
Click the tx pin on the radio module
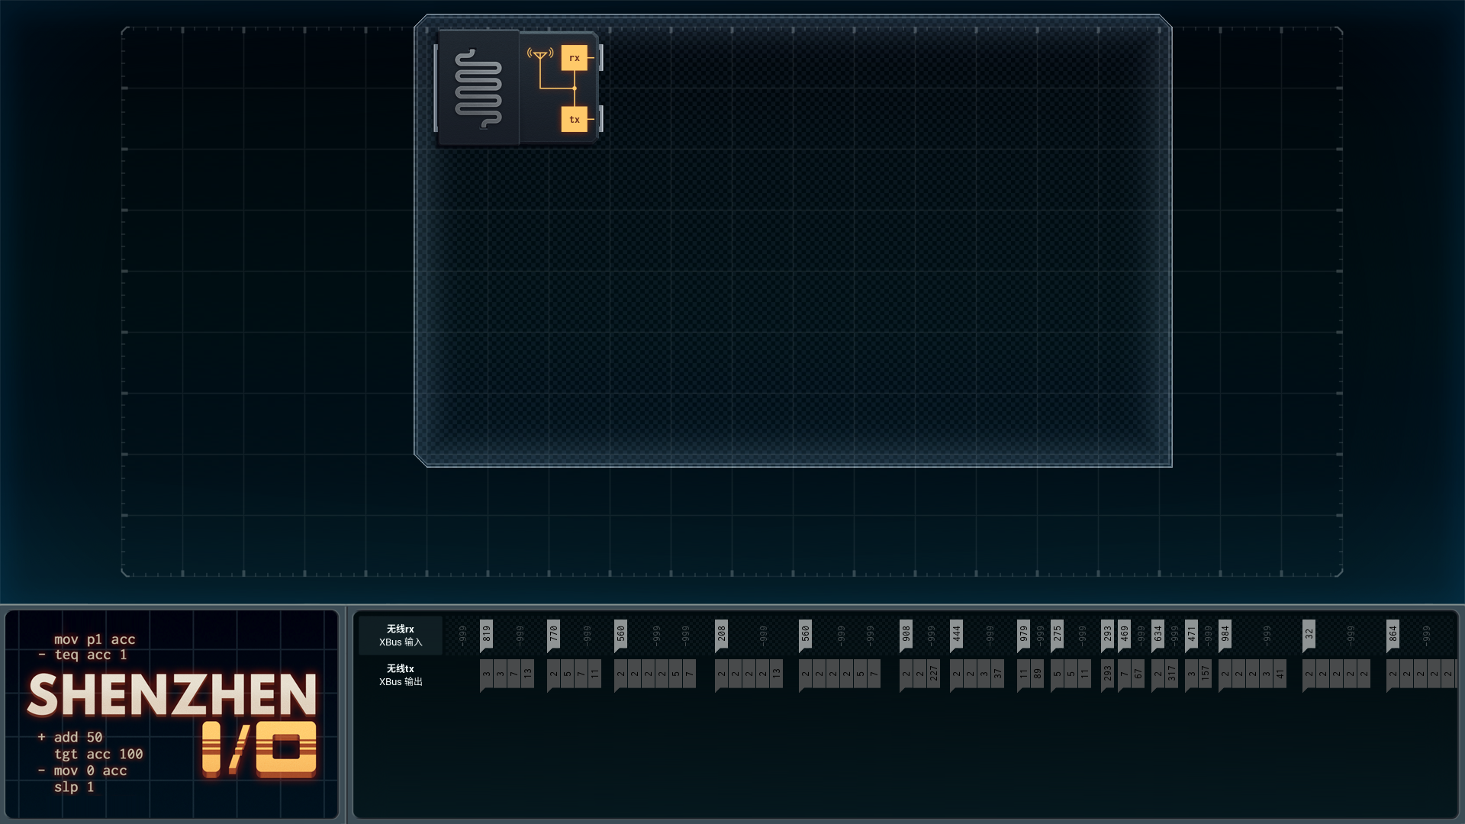click(575, 120)
